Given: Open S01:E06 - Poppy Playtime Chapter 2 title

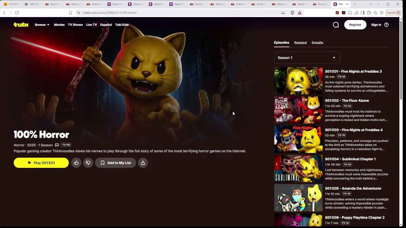Looking at the screenshot, I should pos(355,218).
